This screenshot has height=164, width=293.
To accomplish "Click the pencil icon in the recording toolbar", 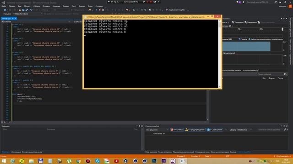I will pos(144,2).
